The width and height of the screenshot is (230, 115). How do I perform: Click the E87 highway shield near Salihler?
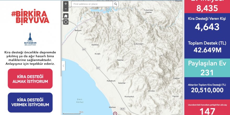pos(84,50)
